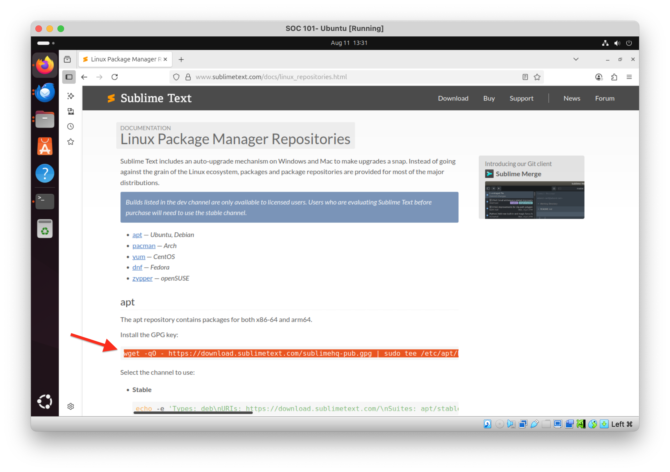Follow the yum link
This screenshot has width=670, height=472.
tap(139, 257)
